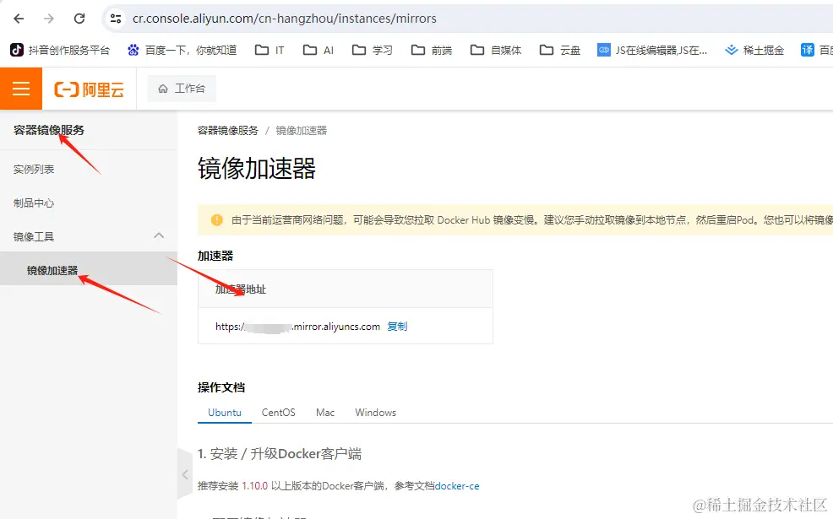Switch to the CentOS tab
The image size is (833, 519).
point(279,413)
